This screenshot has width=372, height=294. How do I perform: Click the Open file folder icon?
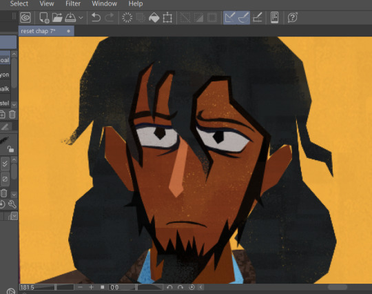(x=57, y=17)
